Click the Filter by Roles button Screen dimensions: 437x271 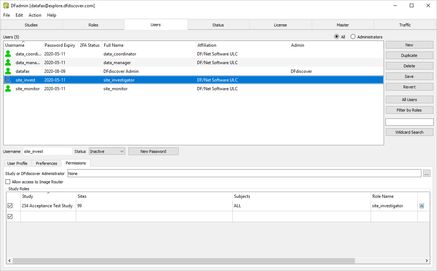click(x=409, y=110)
